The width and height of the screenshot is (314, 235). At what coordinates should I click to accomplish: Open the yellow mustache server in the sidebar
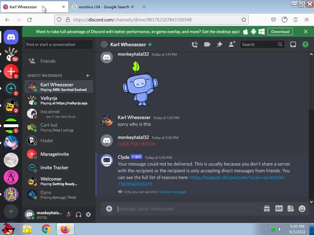[11, 106]
